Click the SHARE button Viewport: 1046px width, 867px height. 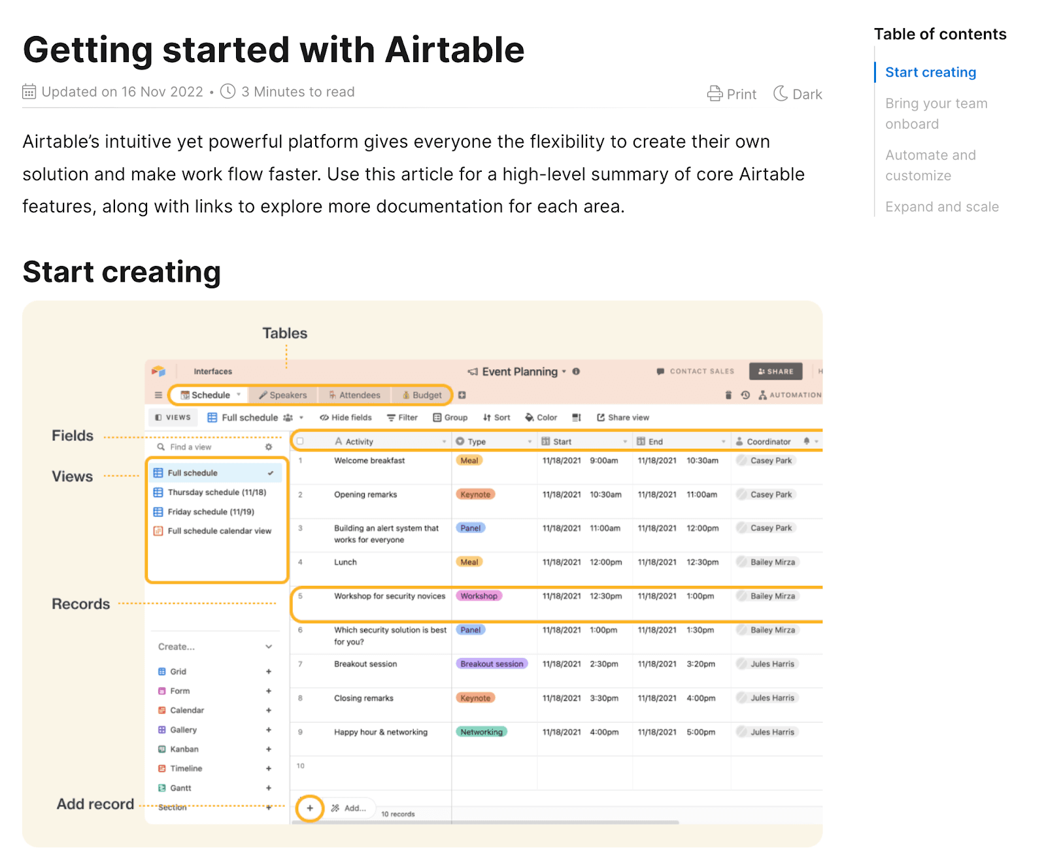pyautogui.click(x=775, y=371)
